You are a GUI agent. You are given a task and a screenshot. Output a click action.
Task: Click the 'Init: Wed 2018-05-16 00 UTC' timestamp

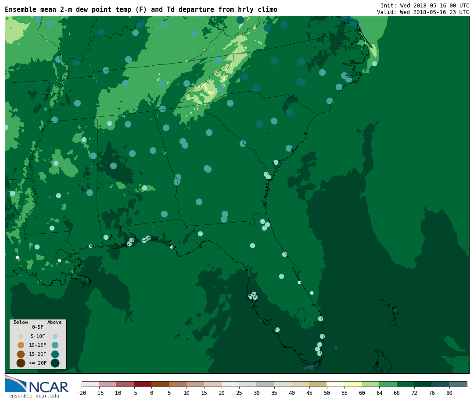click(x=424, y=5)
